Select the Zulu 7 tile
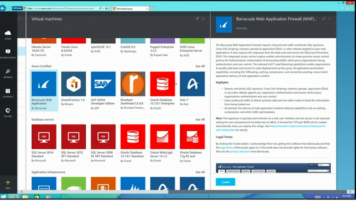 [192, 89]
